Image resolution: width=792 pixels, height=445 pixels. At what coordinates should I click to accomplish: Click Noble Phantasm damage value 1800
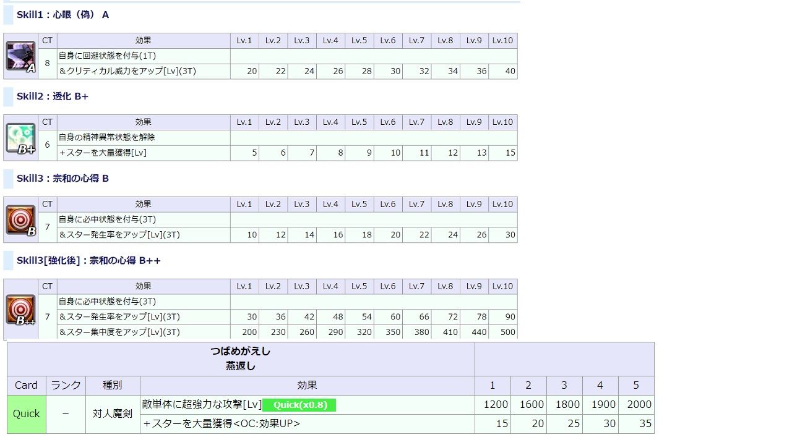(567, 405)
